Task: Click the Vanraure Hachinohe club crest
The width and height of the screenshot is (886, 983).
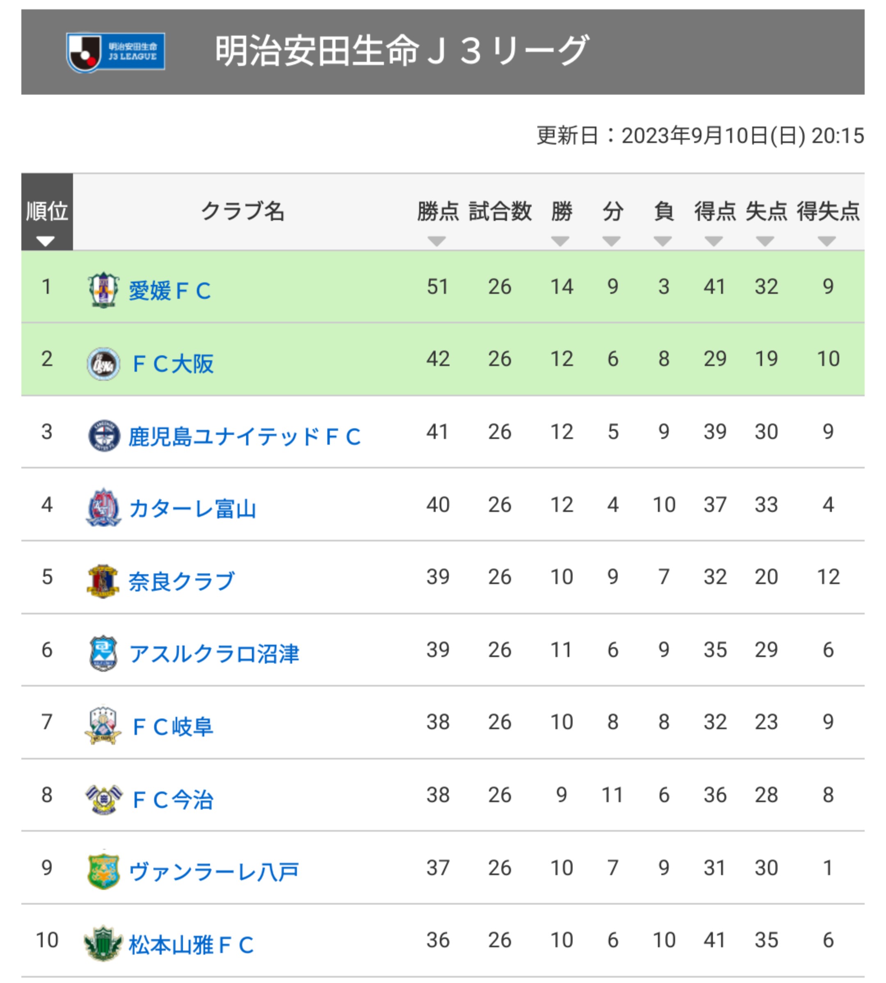Action: [x=103, y=871]
